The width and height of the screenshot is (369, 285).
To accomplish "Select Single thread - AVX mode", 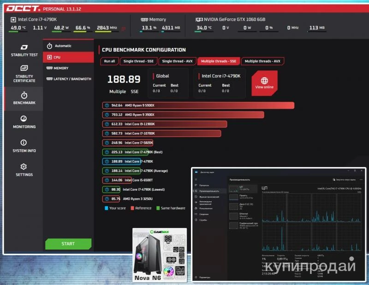I will 178,61.
